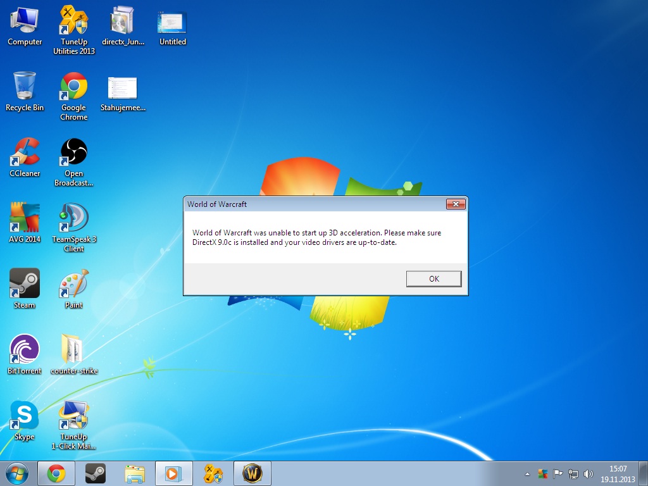Open Windows Media Player from the taskbar
The image size is (648, 486).
(174, 473)
